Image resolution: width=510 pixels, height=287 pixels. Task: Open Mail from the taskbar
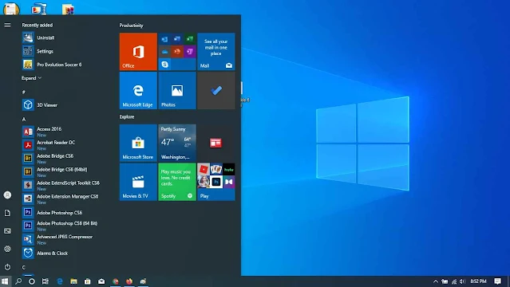101,281
